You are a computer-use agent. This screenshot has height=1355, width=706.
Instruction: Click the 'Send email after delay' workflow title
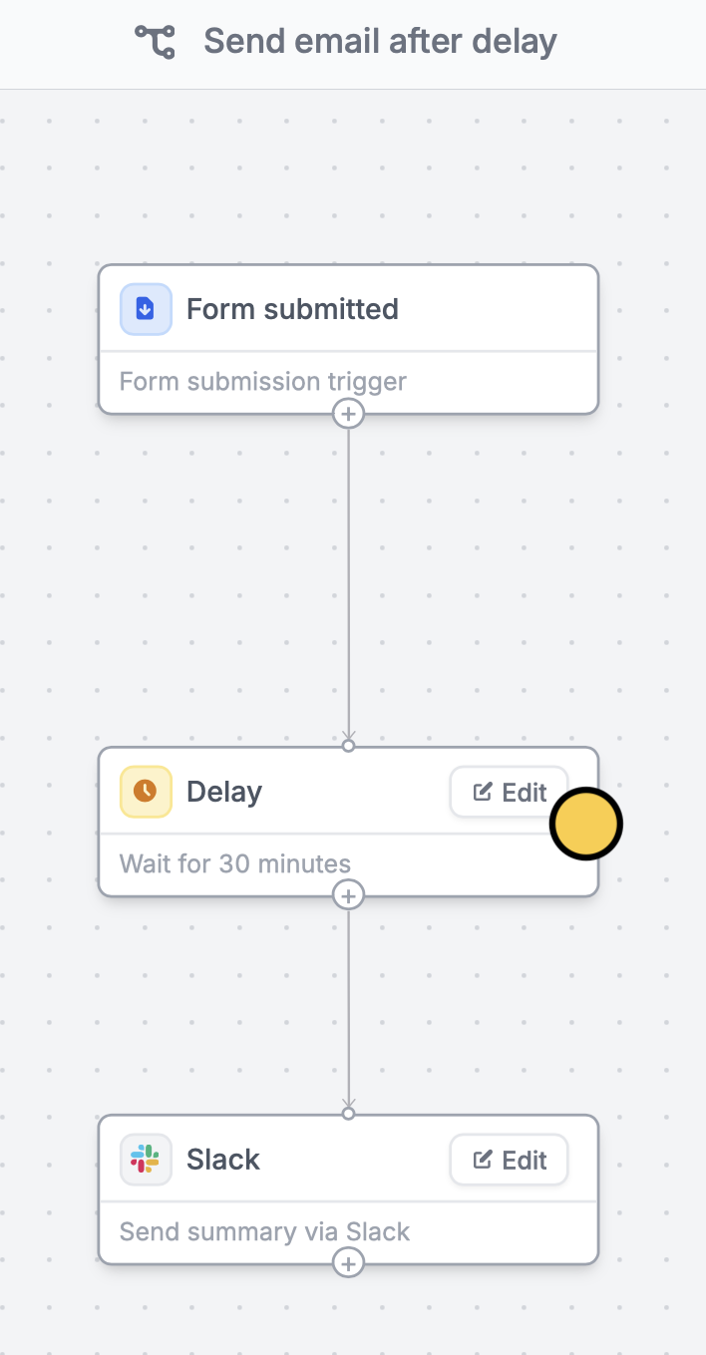coord(380,42)
